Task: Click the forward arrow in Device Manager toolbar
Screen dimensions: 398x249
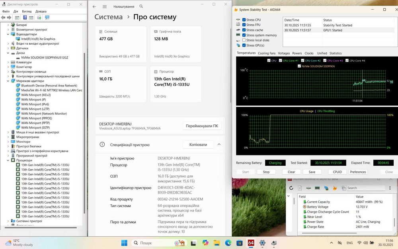Action: pos(9,18)
